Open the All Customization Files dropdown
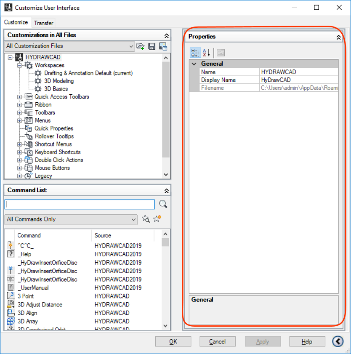Image resolution: width=351 pixels, height=354 pixels. 69,46
